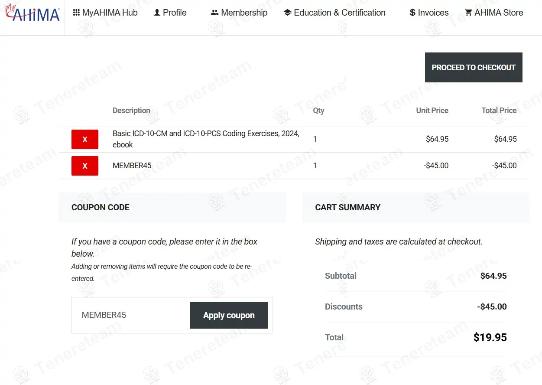This screenshot has height=385, width=542.
Task: Click the Invoices dollar sign icon
Action: 412,13
